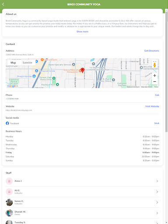Switch map to Satellite view
The image size is (168, 224).
click(x=27, y=63)
